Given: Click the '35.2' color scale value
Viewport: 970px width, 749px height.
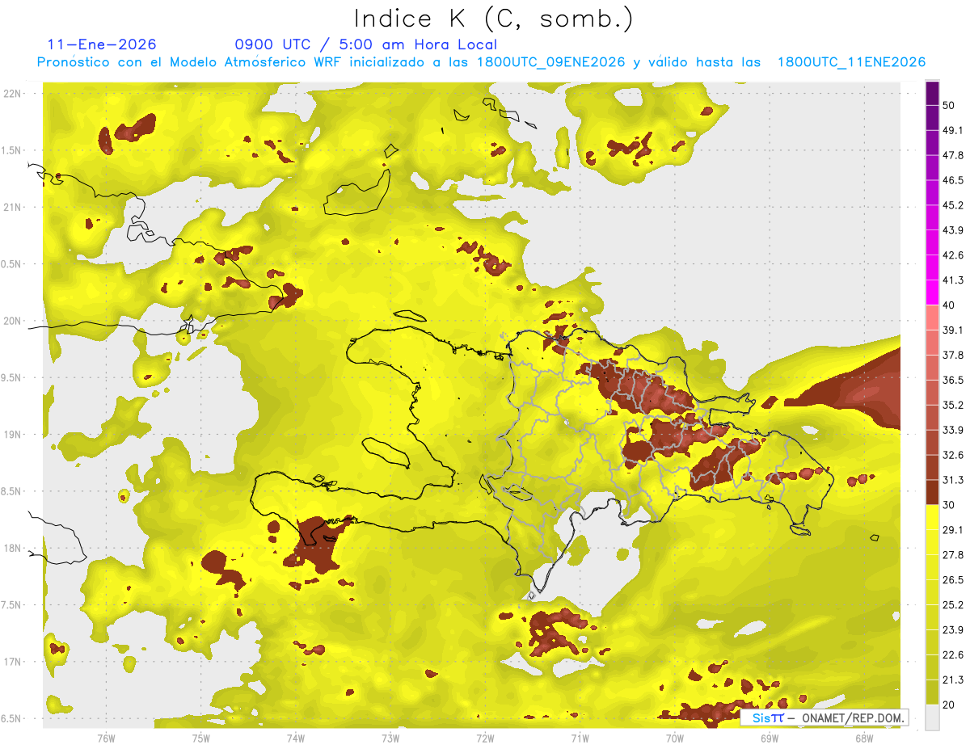Looking at the screenshot, I should (954, 405).
